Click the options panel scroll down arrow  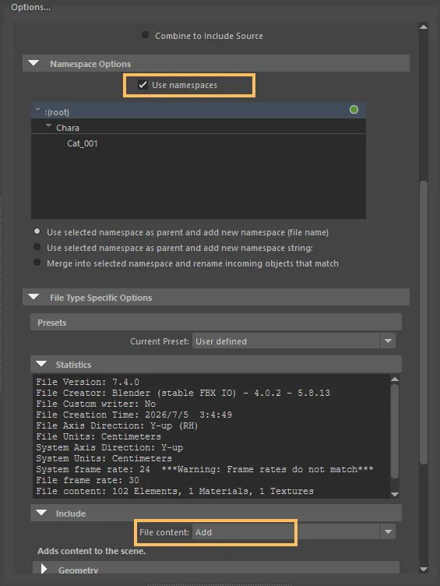(x=424, y=570)
